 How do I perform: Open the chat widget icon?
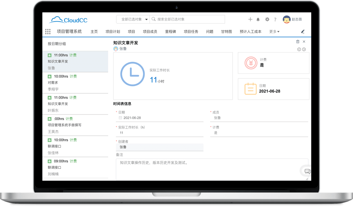307,171
